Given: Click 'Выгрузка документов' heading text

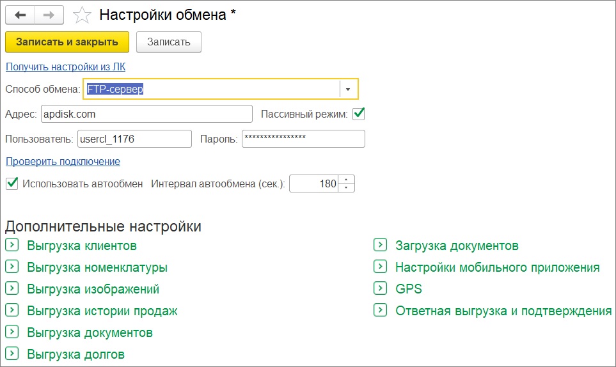Looking at the screenshot, I should pyautogui.click(x=90, y=333).
